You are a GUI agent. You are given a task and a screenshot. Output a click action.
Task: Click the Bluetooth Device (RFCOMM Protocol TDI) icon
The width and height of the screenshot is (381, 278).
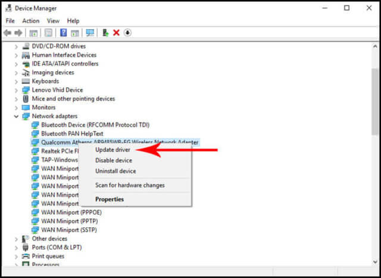(x=35, y=125)
